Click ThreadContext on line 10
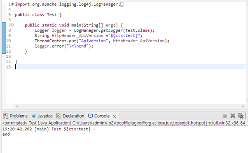This screenshot has height=153, width=248. [x=50, y=41]
